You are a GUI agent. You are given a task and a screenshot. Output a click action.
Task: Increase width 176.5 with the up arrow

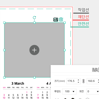78,80
